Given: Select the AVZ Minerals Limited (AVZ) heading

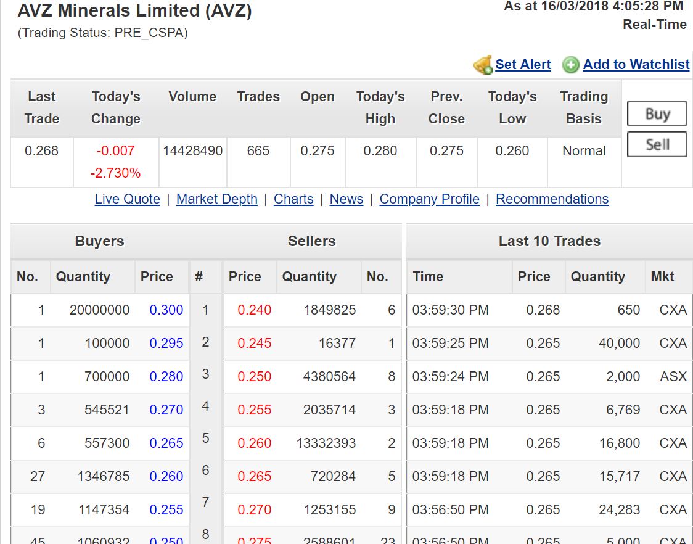Looking at the screenshot, I should (x=135, y=10).
